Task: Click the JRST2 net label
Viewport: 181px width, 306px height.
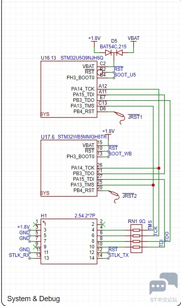Action: (129, 196)
